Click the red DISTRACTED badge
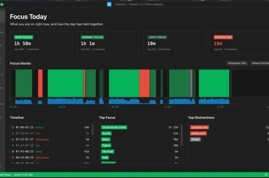 [x=223, y=37]
